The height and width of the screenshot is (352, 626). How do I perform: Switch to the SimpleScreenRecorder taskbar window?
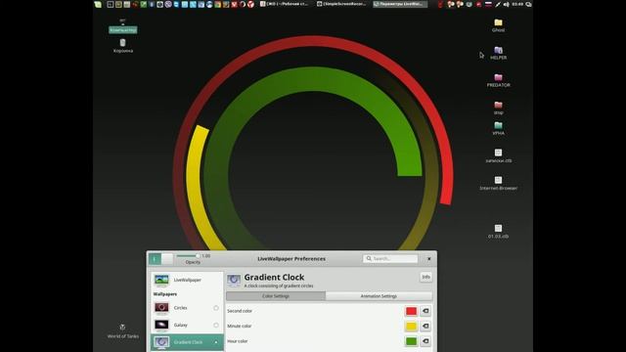point(342,4)
